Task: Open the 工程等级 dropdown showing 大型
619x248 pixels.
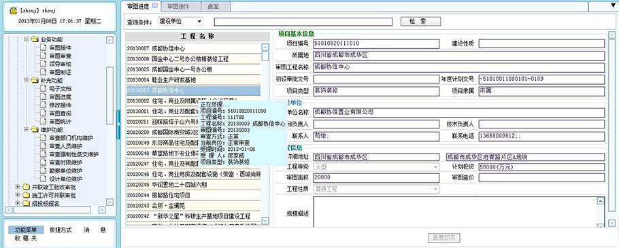Action: (x=376, y=167)
